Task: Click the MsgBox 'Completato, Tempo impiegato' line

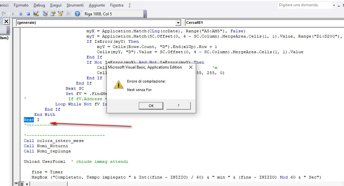Action: pos(176,177)
